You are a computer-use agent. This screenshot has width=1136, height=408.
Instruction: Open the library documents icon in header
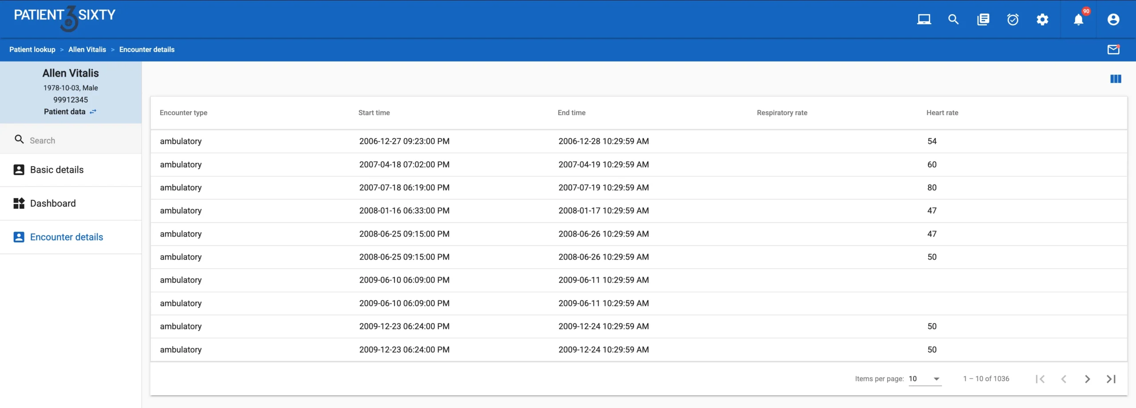(x=983, y=19)
